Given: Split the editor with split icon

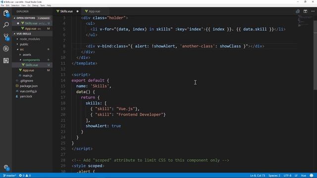Looking at the screenshot, I should point(305,11).
